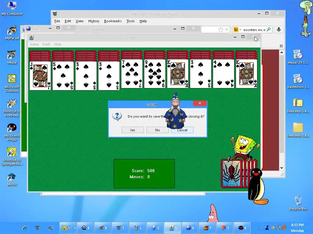Select the Jack of spades card
Viewport: 313px width, 234px height.
pyautogui.click(x=40, y=76)
